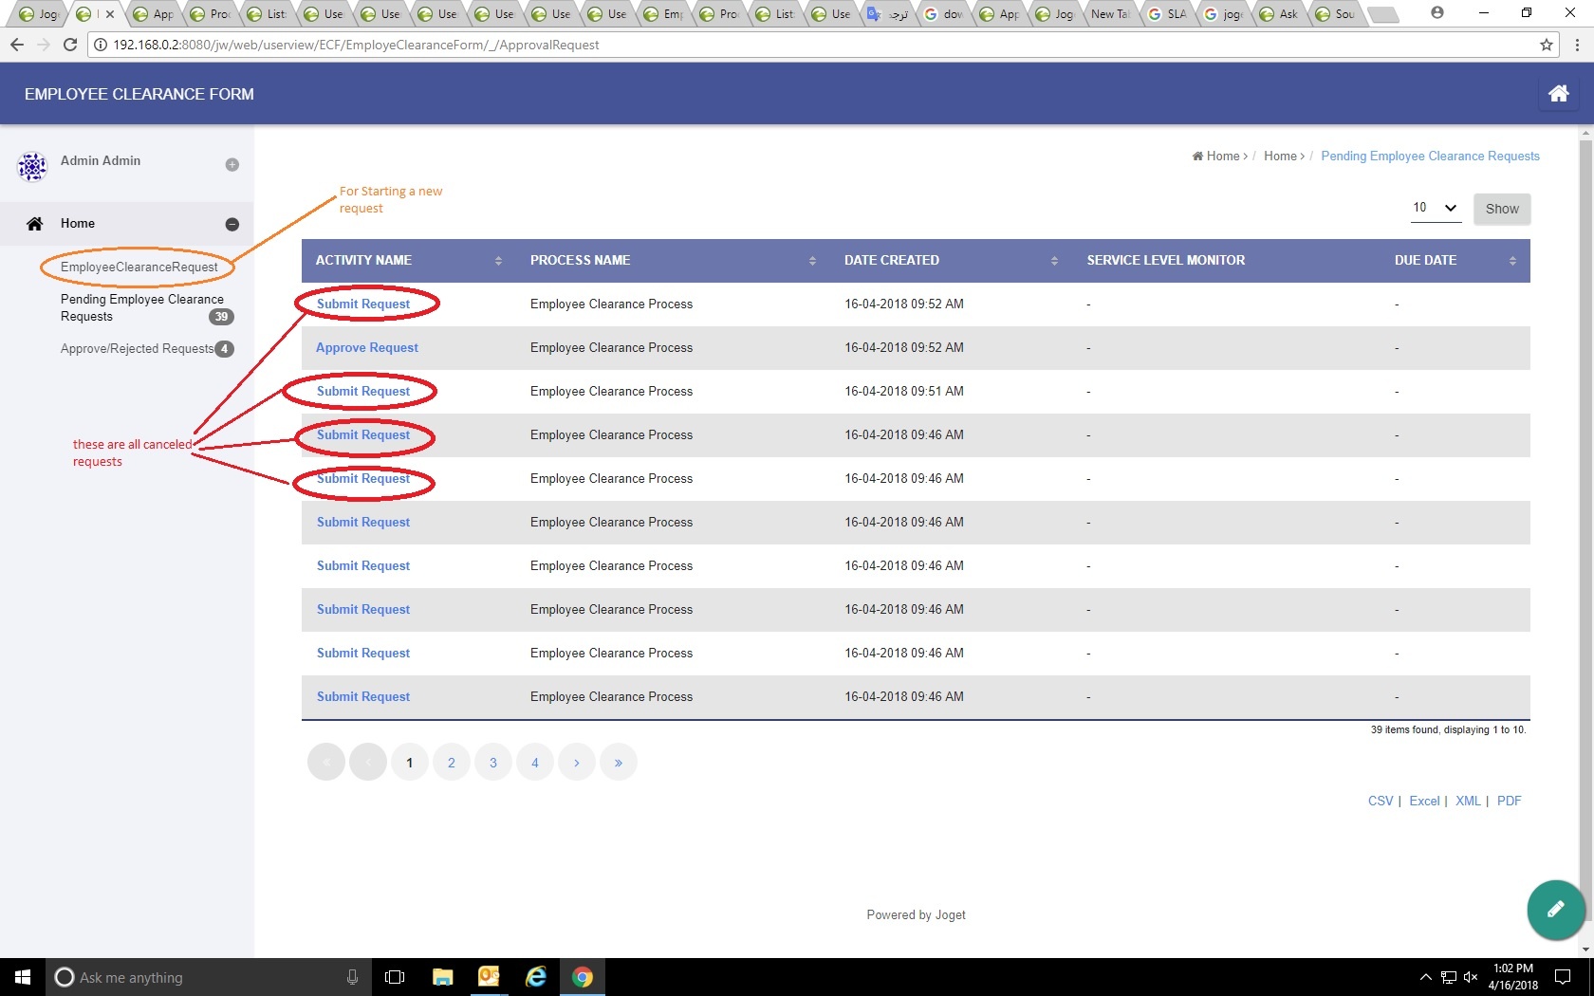Screen dimensions: 1594x996
Task: Open the Approve/Rejected Requests menu item
Action: click(138, 349)
